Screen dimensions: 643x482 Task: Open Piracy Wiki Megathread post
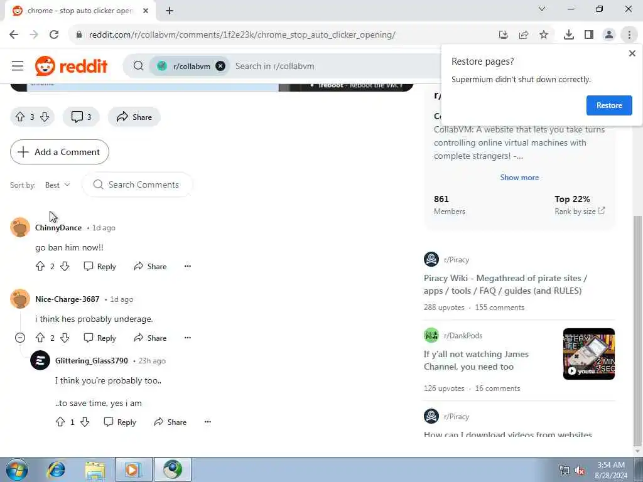click(x=505, y=284)
